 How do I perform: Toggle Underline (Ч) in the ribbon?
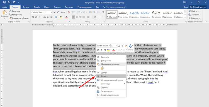click(x=40, y=17)
